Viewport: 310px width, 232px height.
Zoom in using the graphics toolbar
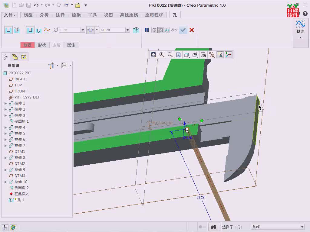162,55
